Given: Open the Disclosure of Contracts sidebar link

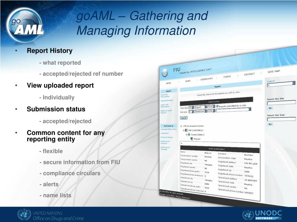Looking at the screenshot, I should tap(165, 148).
